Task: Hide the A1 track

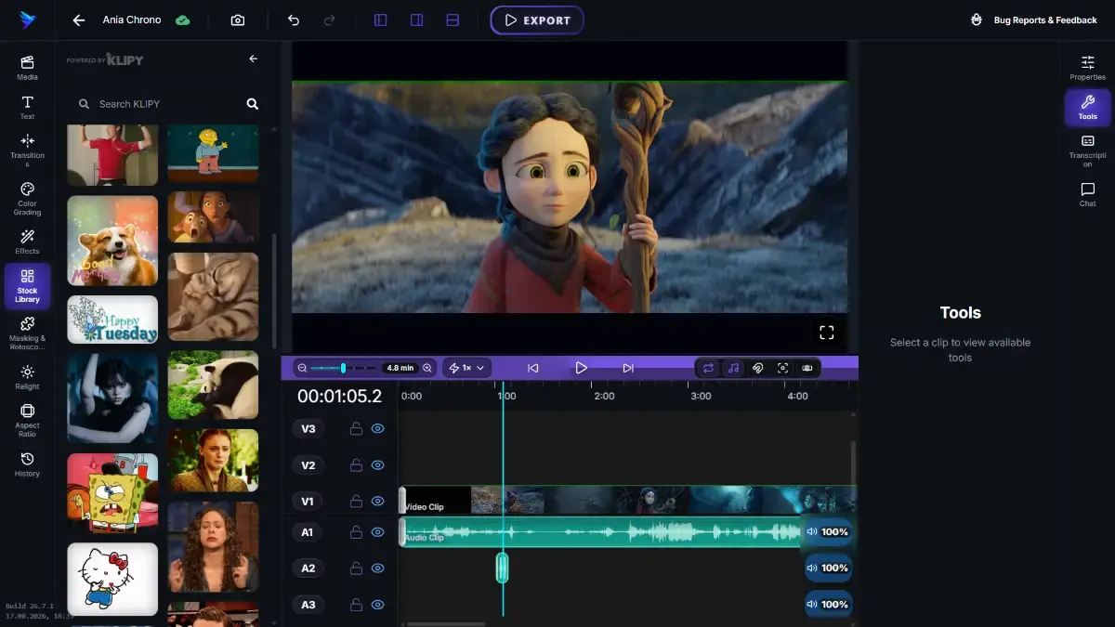Action: (x=377, y=532)
